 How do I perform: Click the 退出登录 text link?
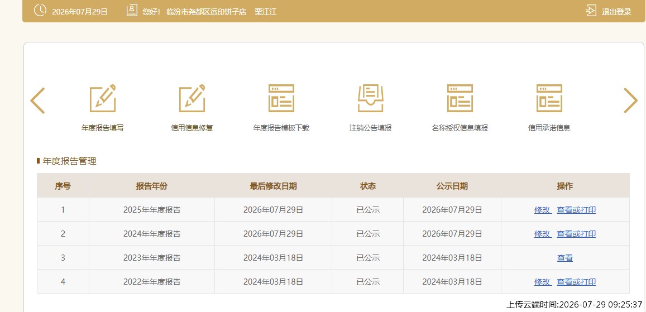pos(616,12)
